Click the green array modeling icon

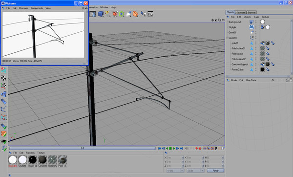pyautogui.click(x=122, y=14)
